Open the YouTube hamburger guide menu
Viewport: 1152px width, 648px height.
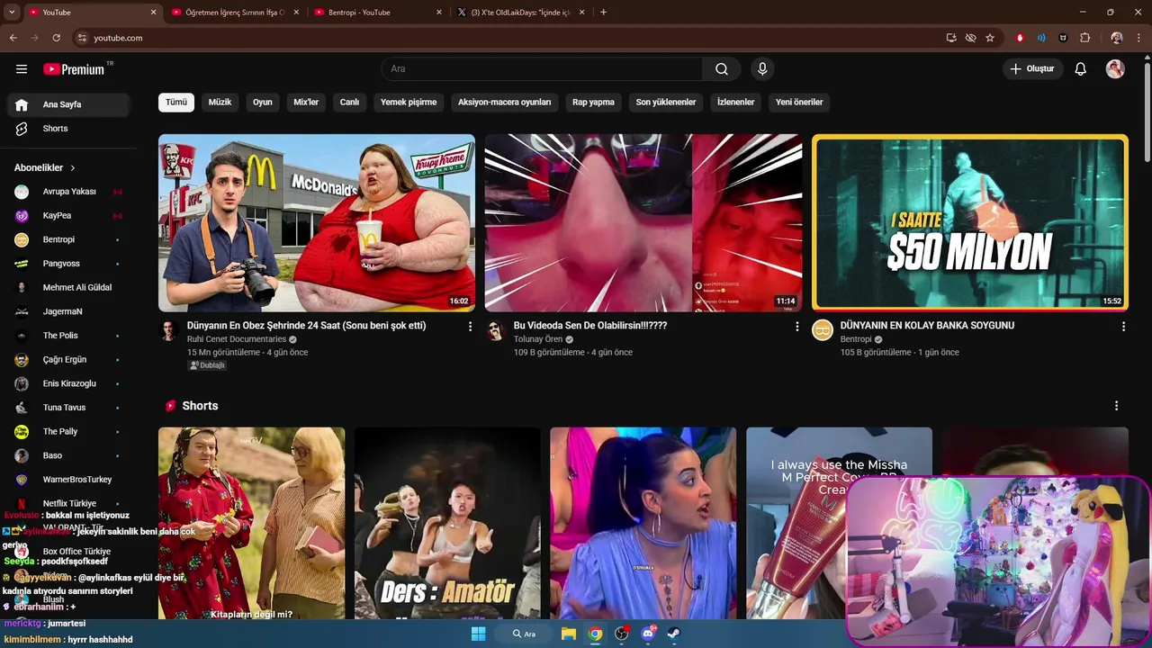22,69
